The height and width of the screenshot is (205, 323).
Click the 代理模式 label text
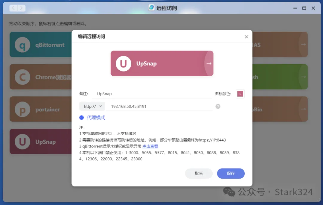96,118
